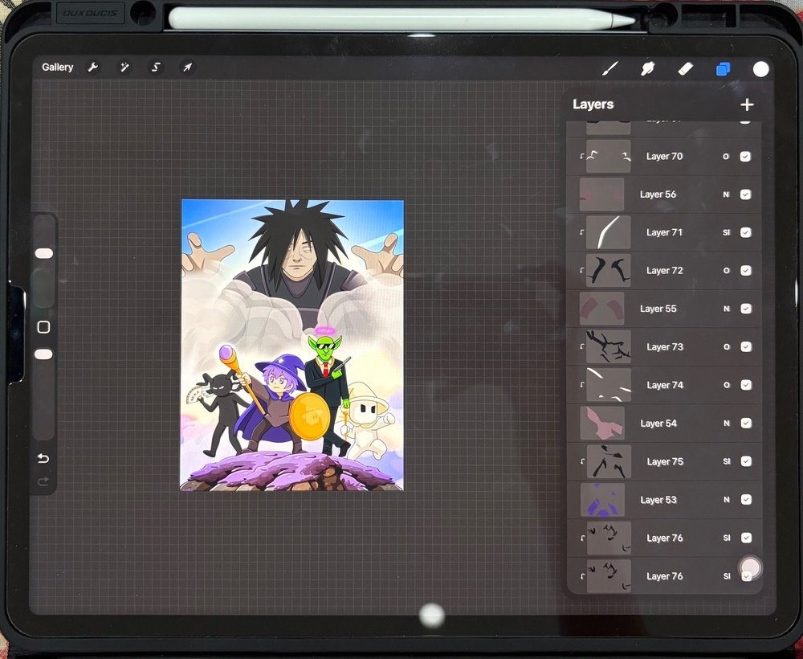Toggle Layer 74 visibility checkbox
The width and height of the screenshot is (803, 659).
[746, 385]
